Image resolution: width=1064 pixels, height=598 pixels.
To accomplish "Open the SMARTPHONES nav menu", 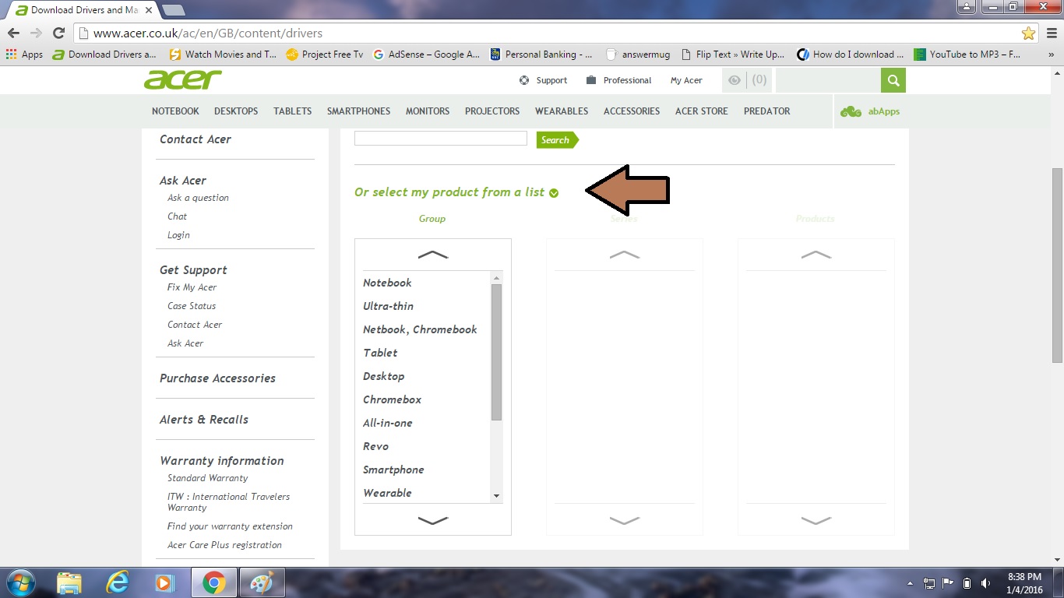I will click(358, 111).
